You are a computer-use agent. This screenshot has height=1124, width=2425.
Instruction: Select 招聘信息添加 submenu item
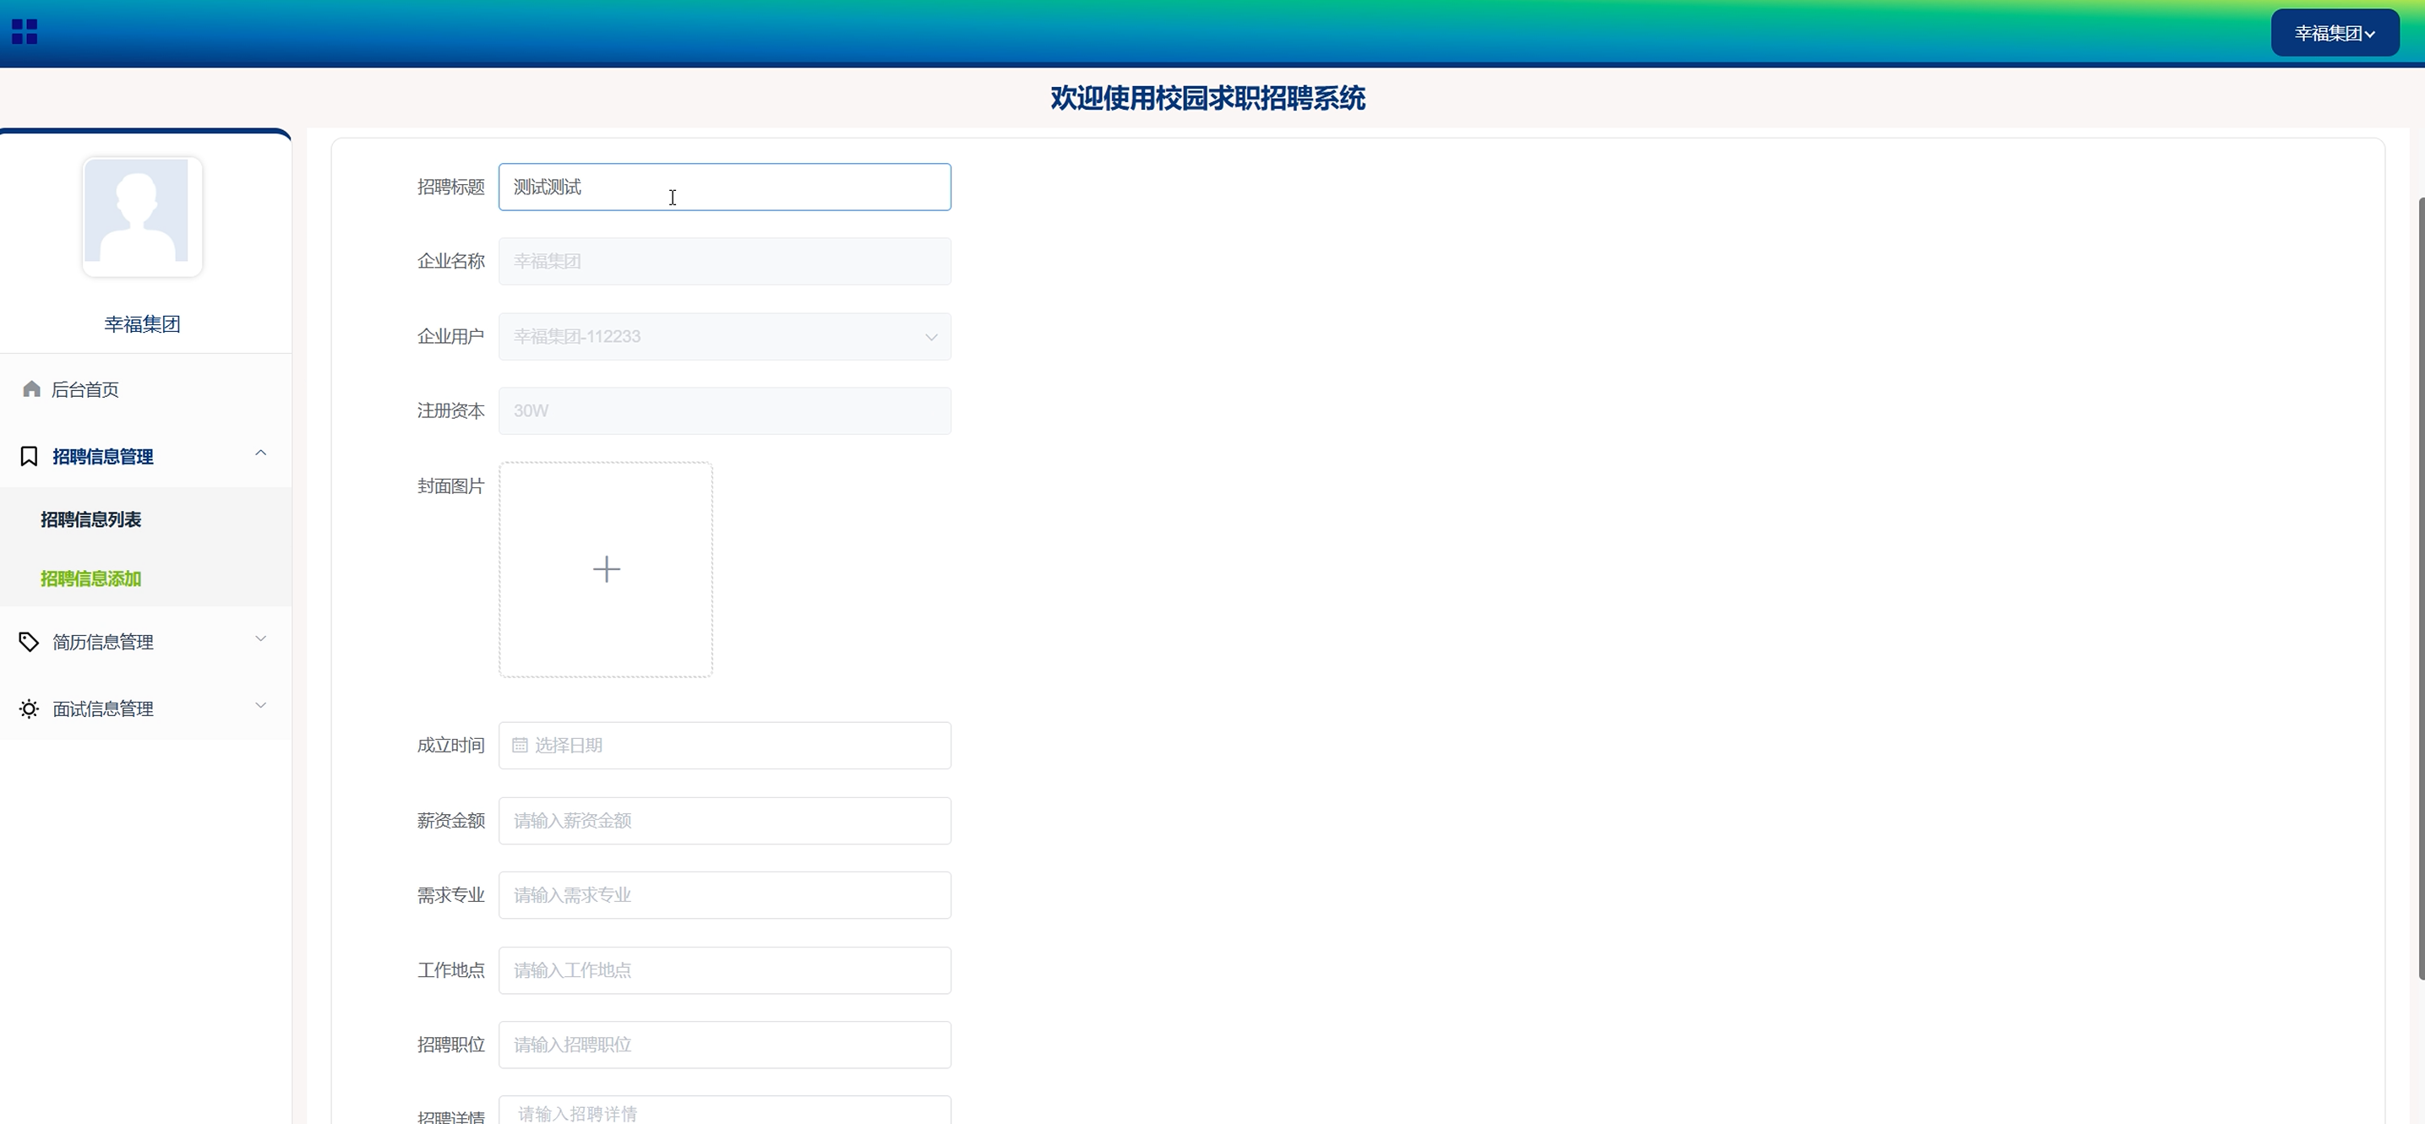(x=90, y=578)
